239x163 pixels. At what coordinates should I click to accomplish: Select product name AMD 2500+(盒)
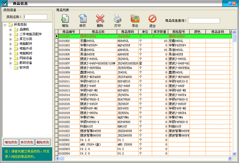coord(98,144)
